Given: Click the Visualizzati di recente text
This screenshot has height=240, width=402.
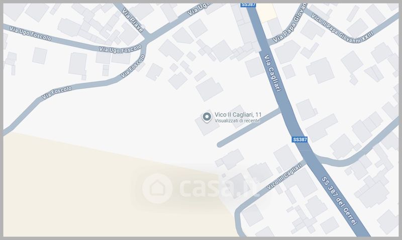Looking at the screenshot, I should (237, 121).
